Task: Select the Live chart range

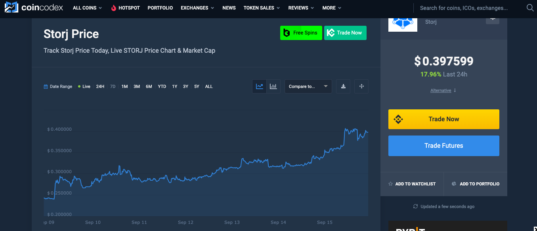Action: coord(84,86)
